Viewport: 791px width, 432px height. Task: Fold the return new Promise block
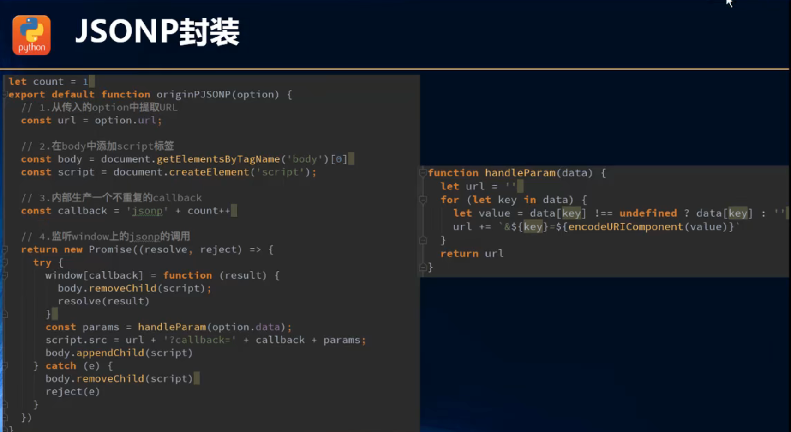pyautogui.click(x=5, y=249)
